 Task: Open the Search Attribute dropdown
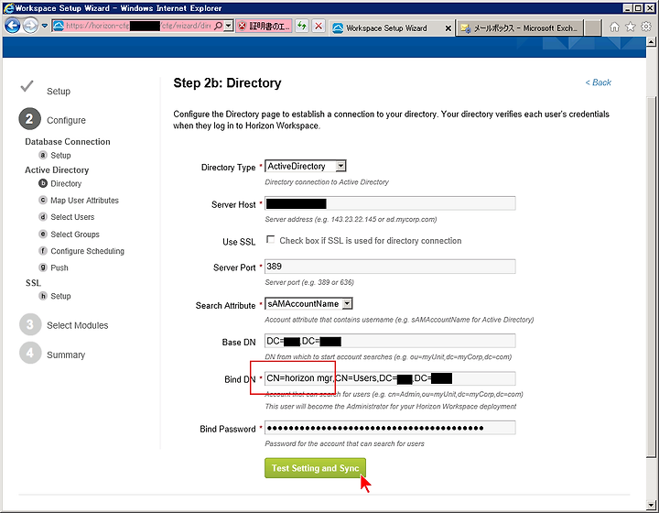pos(309,303)
